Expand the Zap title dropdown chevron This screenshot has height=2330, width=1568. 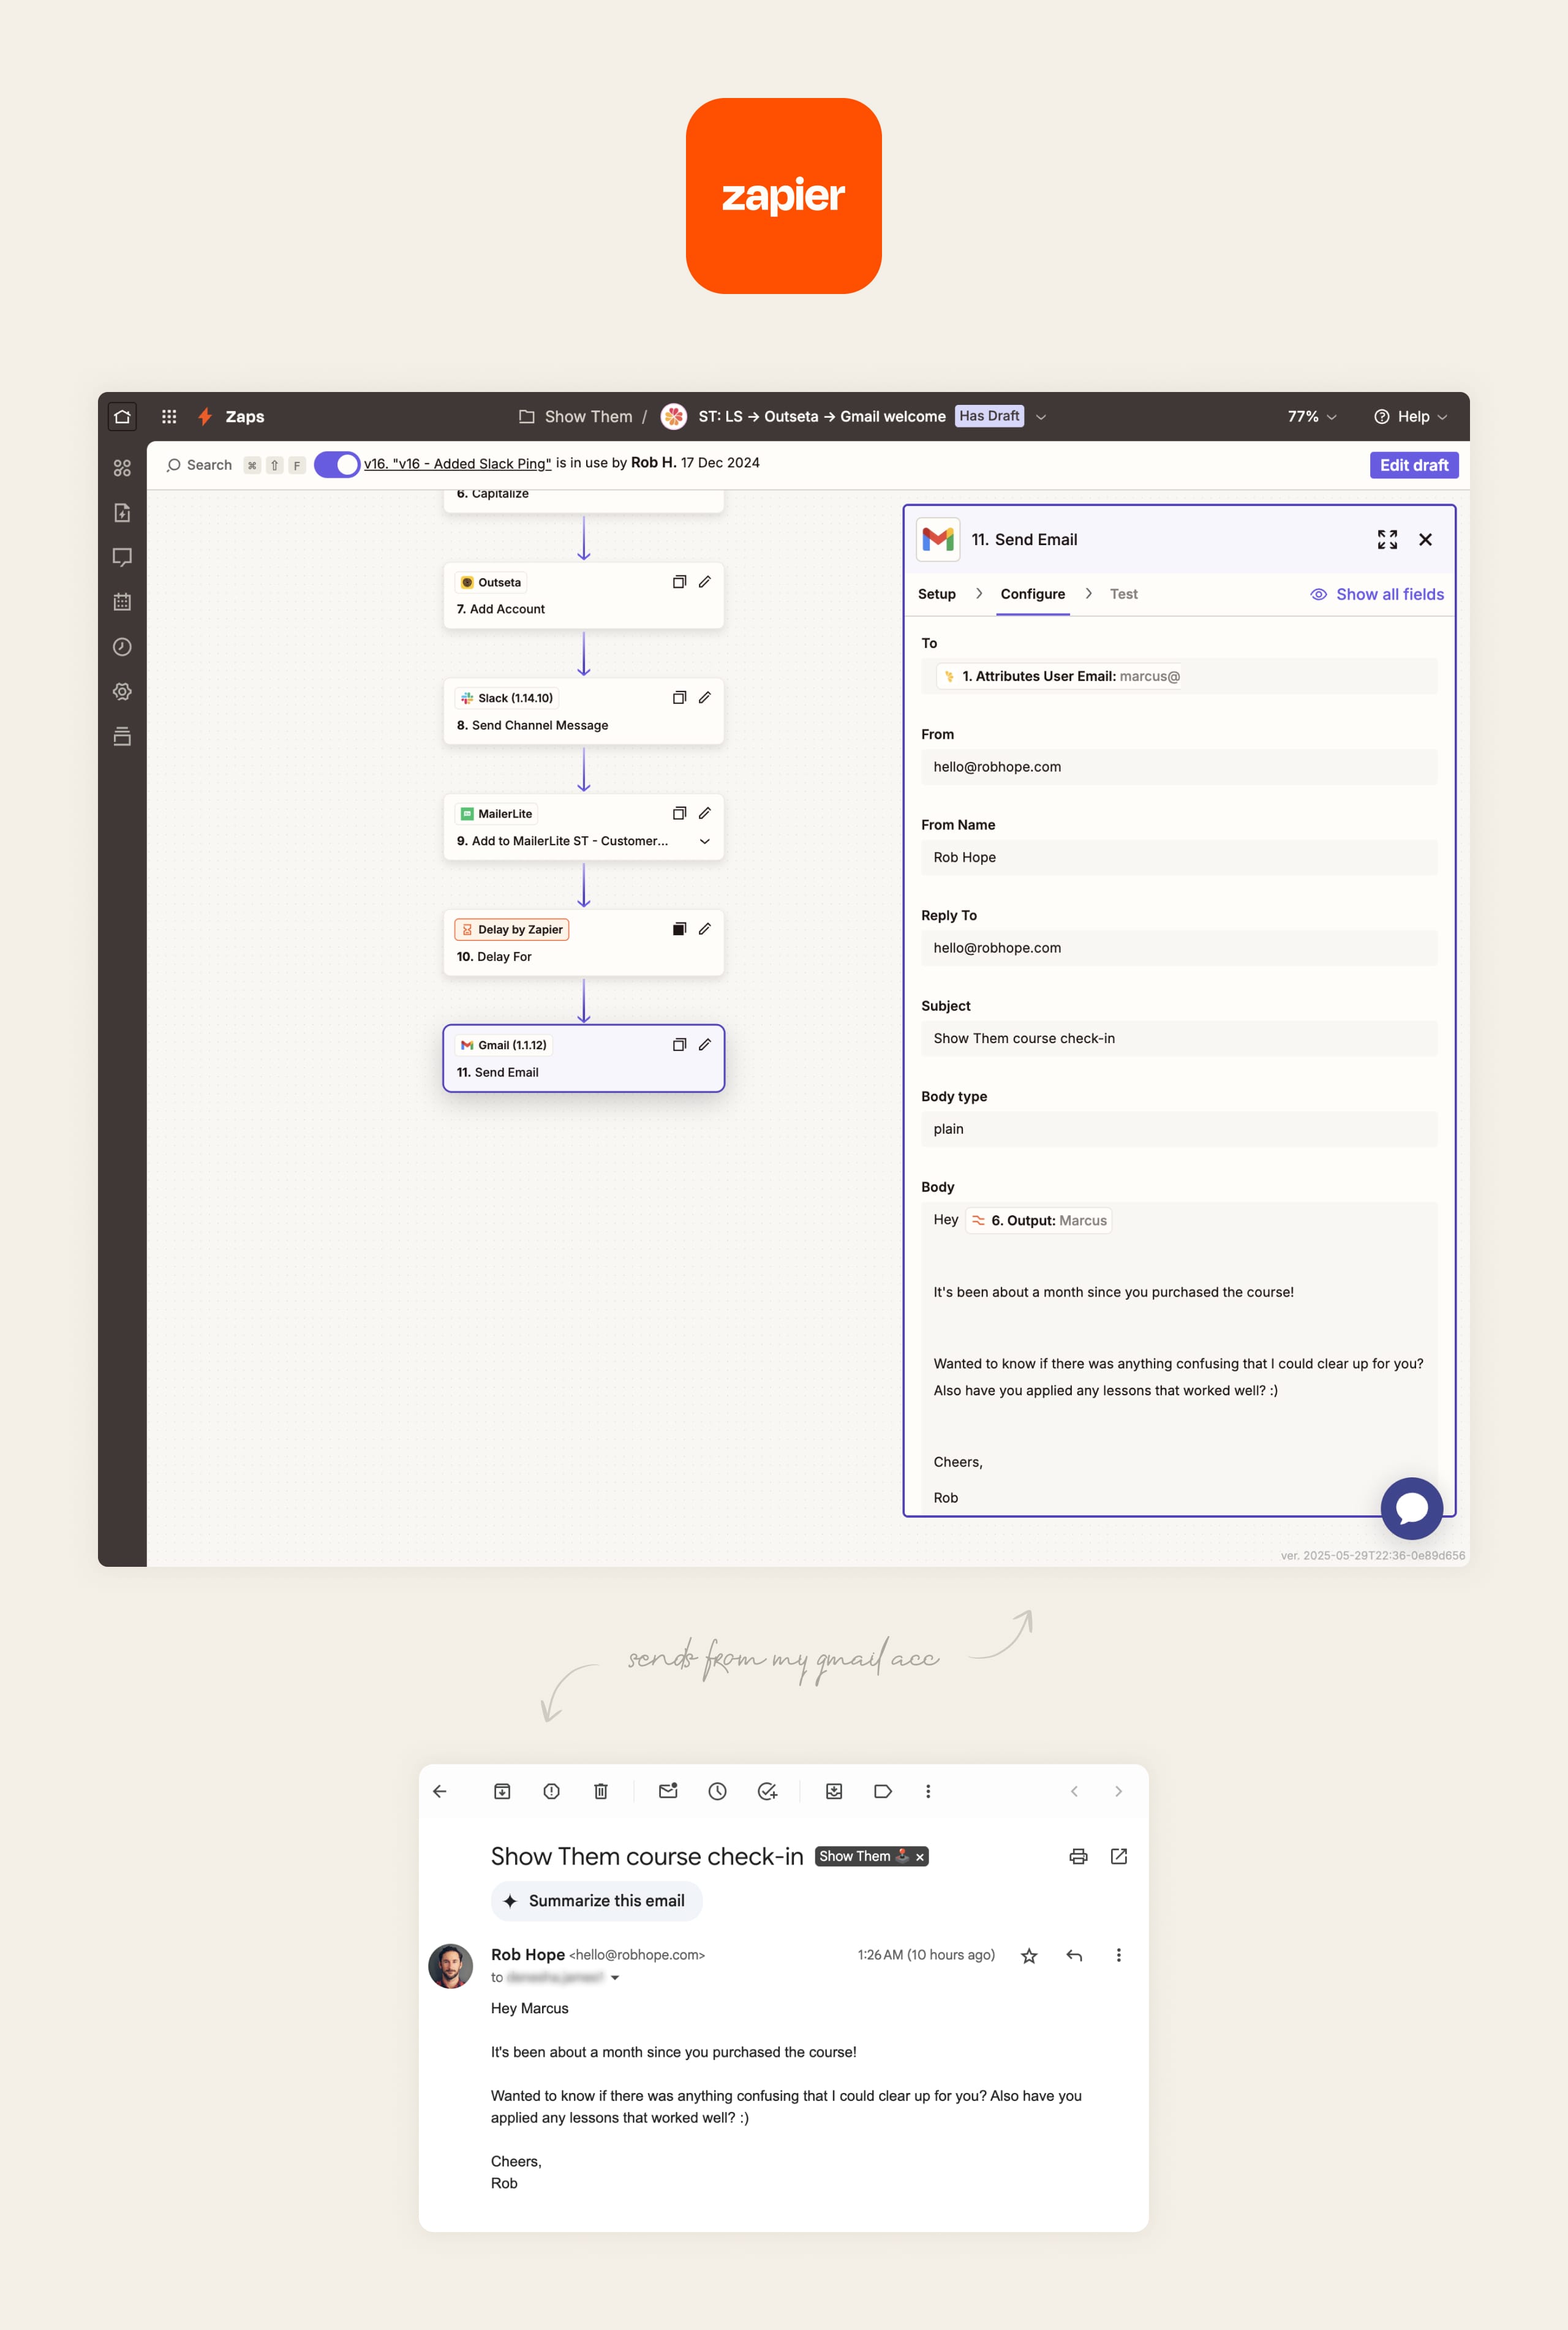(x=1041, y=417)
